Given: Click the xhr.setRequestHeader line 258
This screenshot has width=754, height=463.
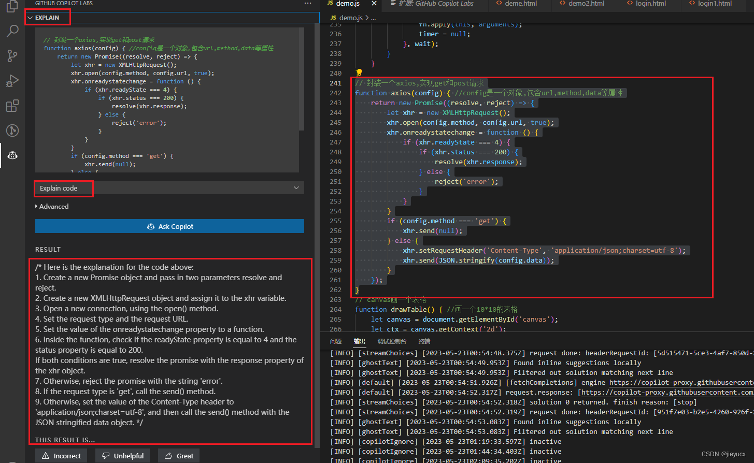Looking at the screenshot, I should [x=544, y=250].
